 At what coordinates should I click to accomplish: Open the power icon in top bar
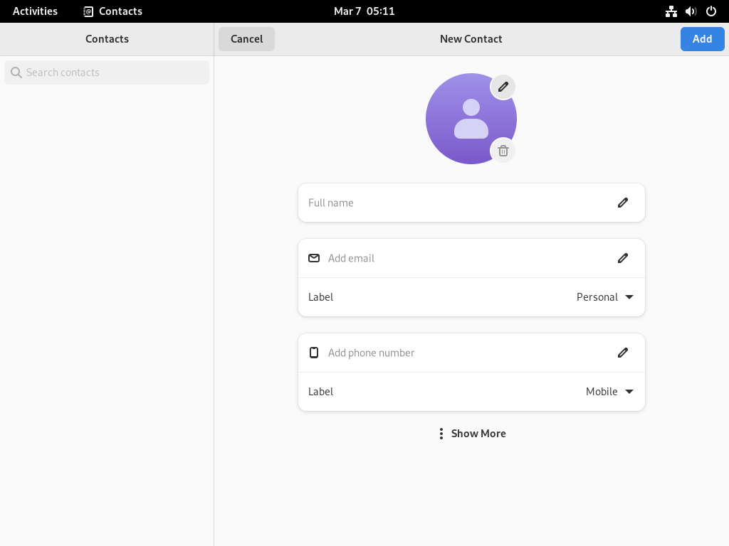coord(711,11)
